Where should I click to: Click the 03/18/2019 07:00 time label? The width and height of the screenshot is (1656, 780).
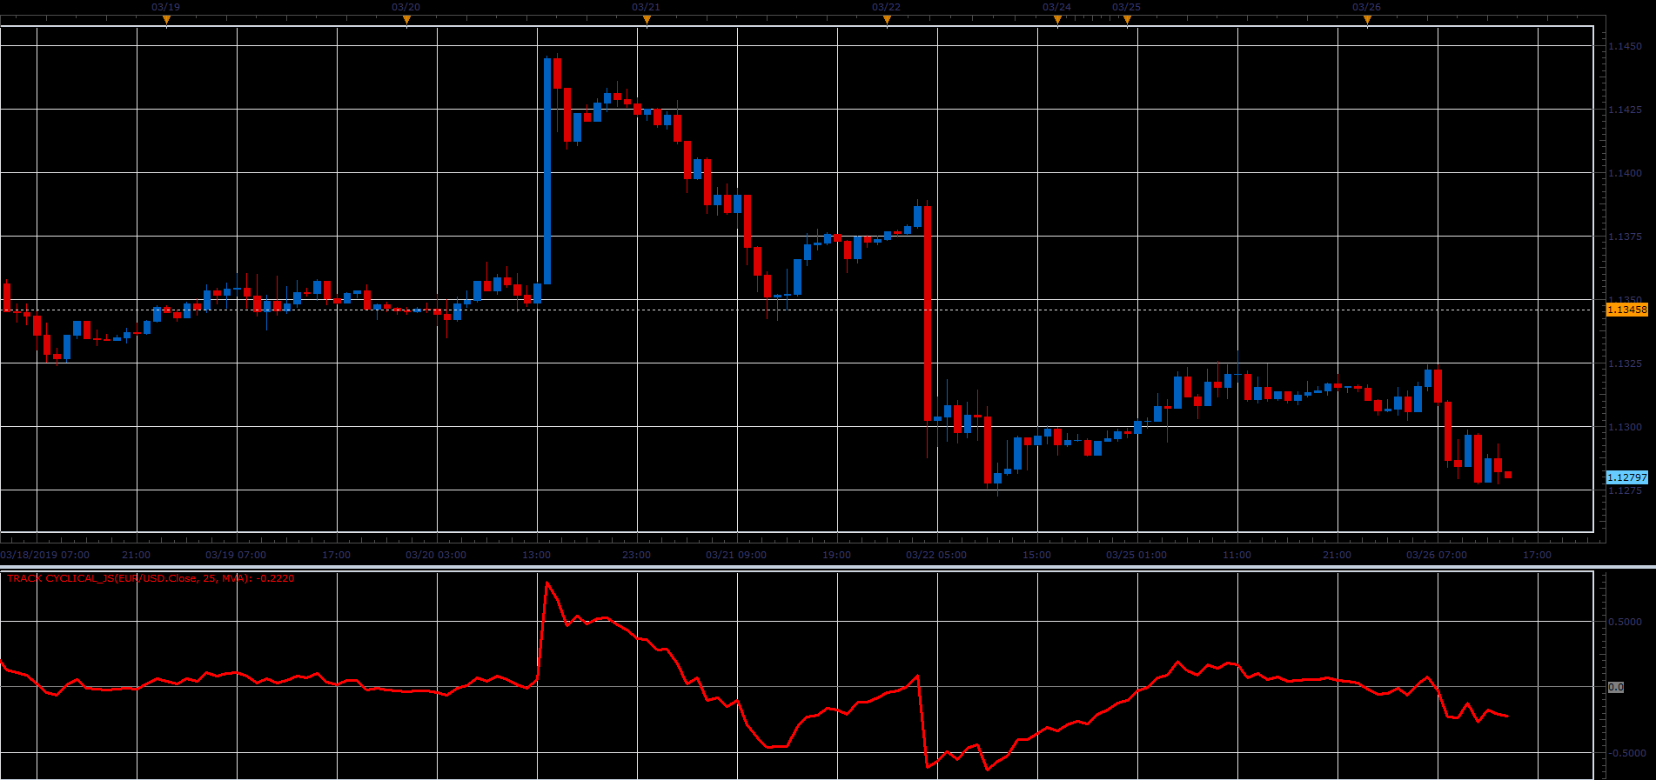(x=44, y=555)
